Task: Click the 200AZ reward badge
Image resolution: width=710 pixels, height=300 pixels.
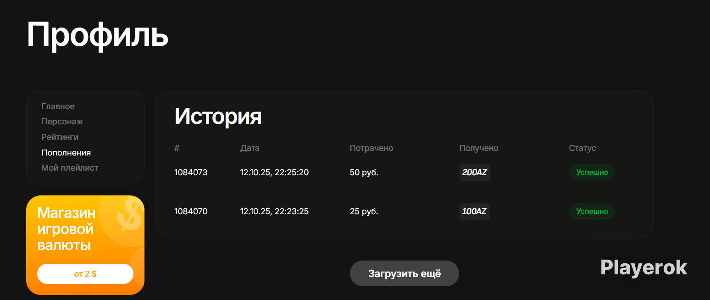Action: coord(475,172)
